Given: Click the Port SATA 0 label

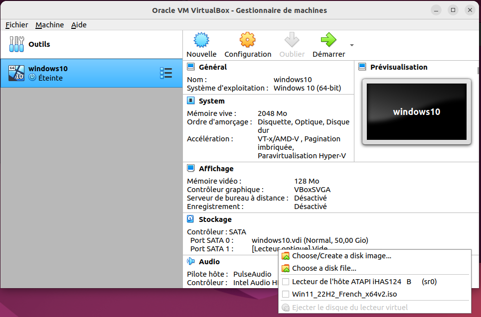Looking at the screenshot, I should coord(212,240).
